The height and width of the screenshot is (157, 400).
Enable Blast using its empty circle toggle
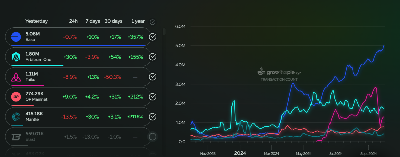pyautogui.click(x=153, y=137)
